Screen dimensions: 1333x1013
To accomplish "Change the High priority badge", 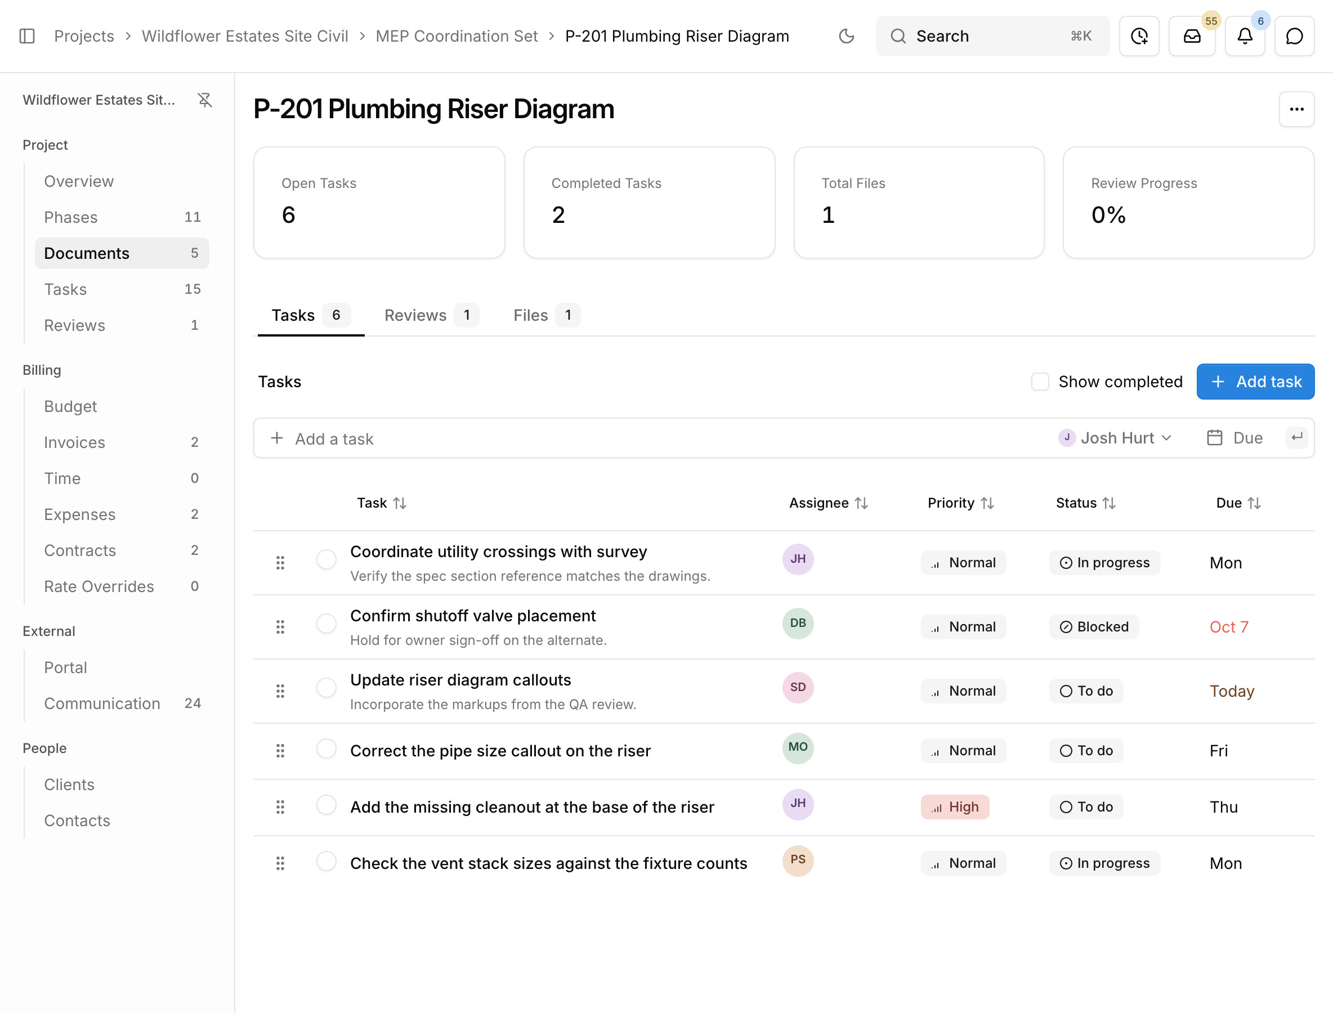I will click(955, 807).
